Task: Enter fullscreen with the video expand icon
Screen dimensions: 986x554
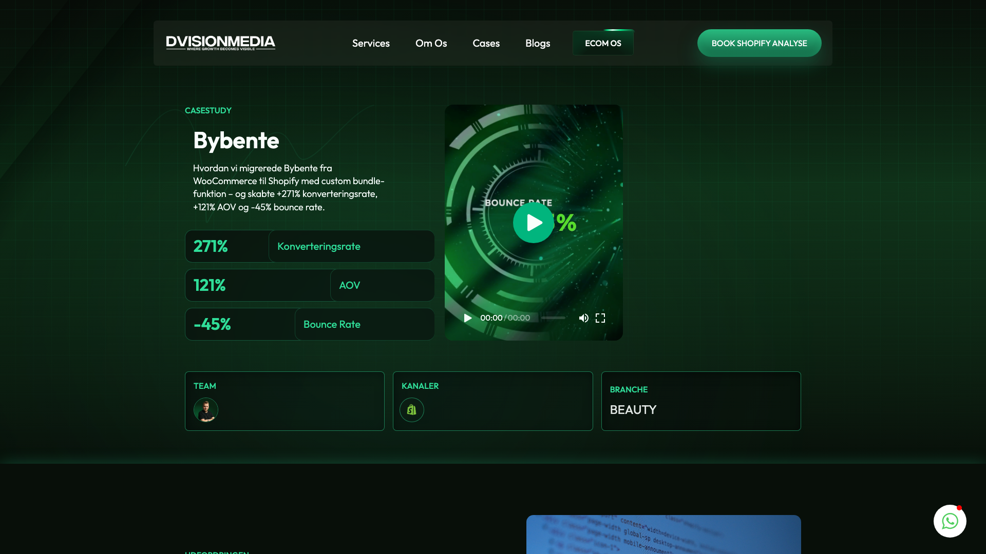Action: click(600, 318)
